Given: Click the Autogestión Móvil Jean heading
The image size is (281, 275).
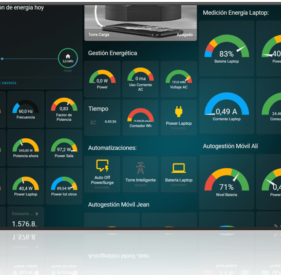Looking at the screenshot, I should point(119,204).
